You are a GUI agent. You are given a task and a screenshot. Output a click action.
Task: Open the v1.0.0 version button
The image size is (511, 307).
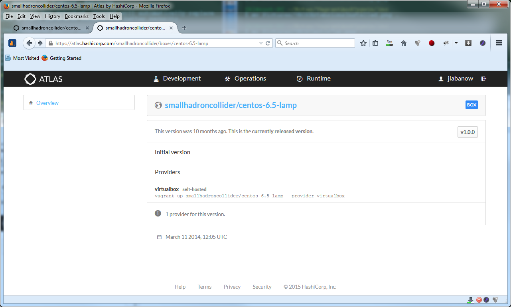tap(468, 132)
